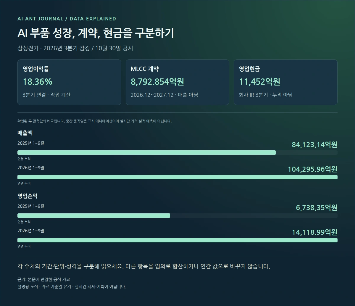
Task: Click the 6,738.35억원 operating profit value
Action: pyautogui.click(x=317, y=208)
